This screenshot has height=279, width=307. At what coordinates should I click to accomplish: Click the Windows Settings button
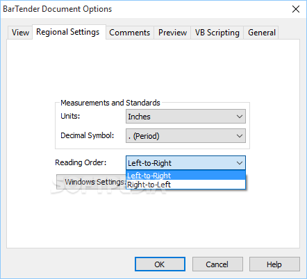click(91, 182)
